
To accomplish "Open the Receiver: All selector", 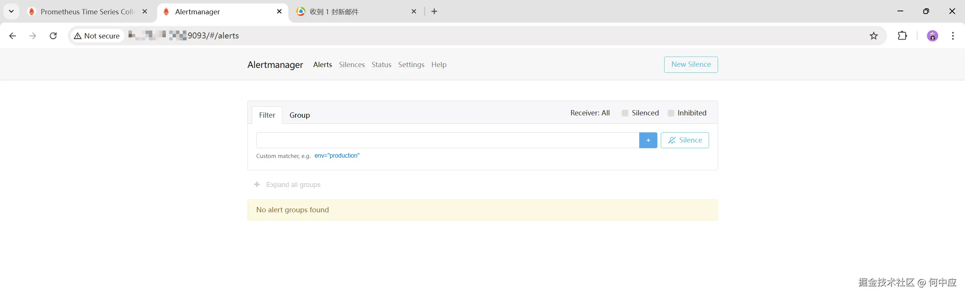I will (590, 113).
